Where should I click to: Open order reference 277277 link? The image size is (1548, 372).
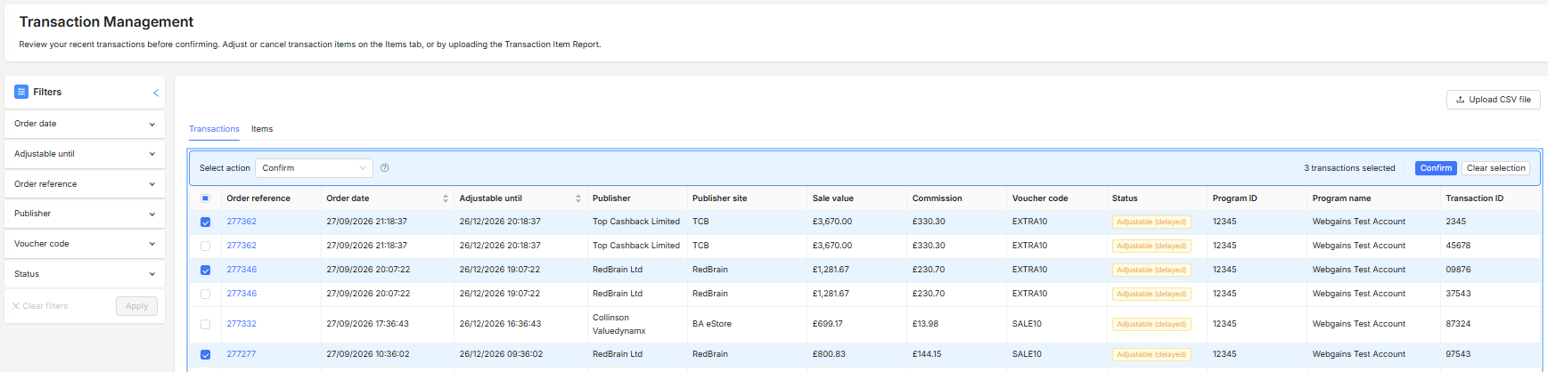[241, 354]
